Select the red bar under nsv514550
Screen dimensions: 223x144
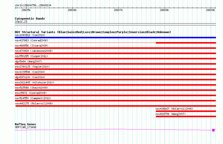(115, 101)
